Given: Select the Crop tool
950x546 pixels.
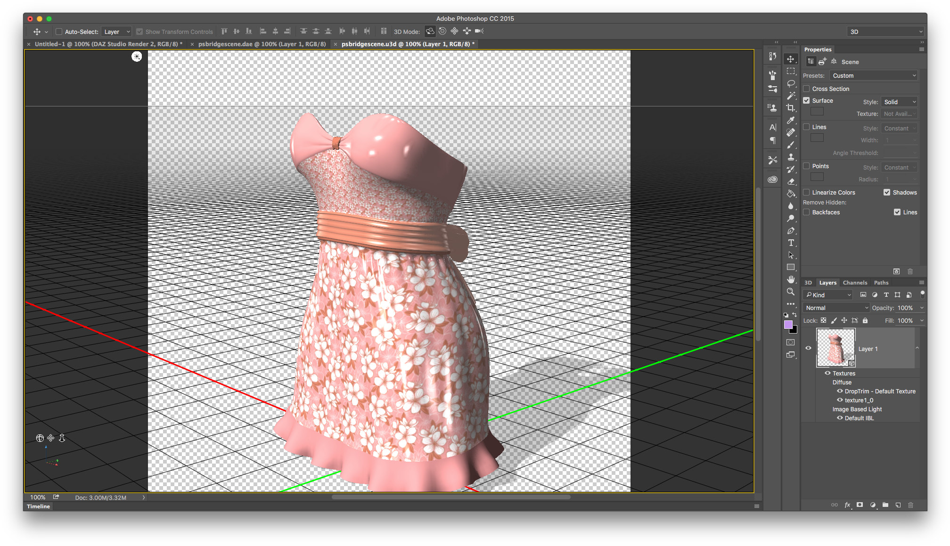Looking at the screenshot, I should coord(790,108).
